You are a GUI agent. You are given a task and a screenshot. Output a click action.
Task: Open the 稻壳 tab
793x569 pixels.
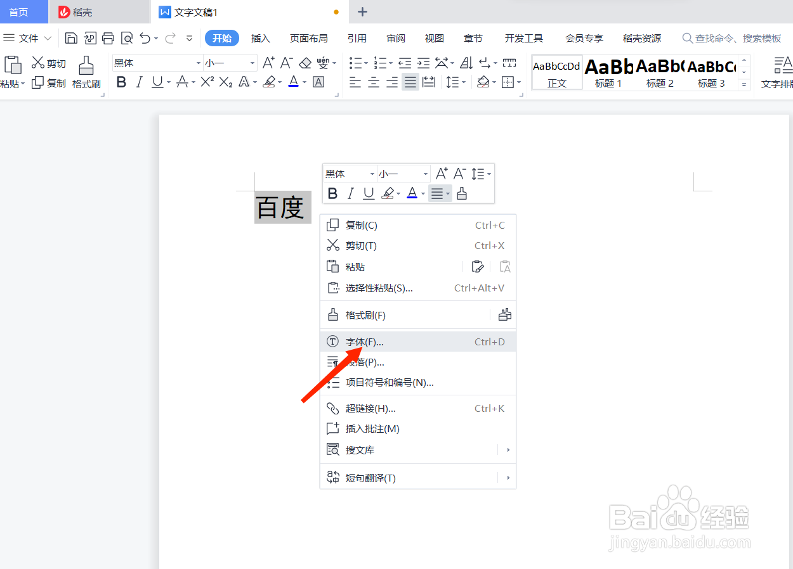point(100,12)
